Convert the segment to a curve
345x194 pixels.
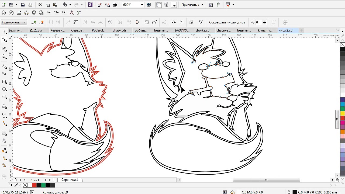coord(75,22)
